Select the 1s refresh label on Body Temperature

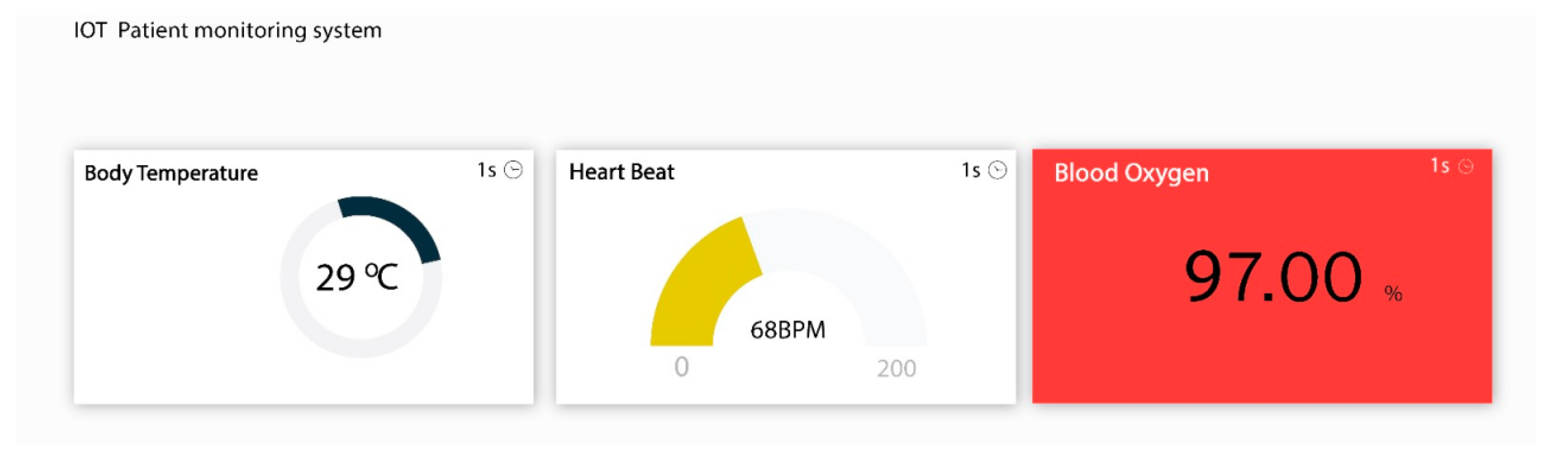tap(486, 170)
